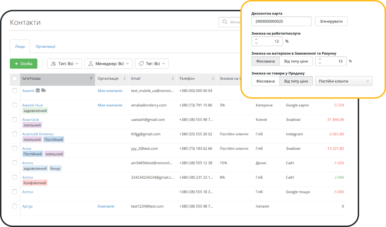
Task: Decrease the materials discount with the down arrow
Action: tap(320, 63)
